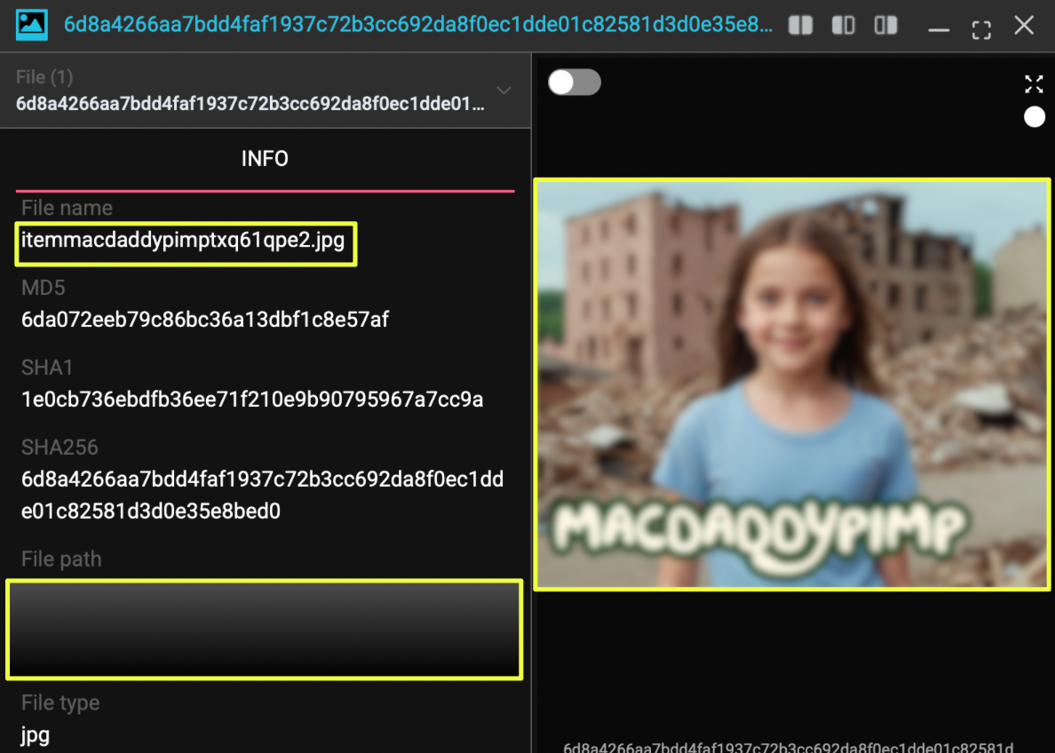
Task: Click the MD5 hash value
Action: [205, 320]
